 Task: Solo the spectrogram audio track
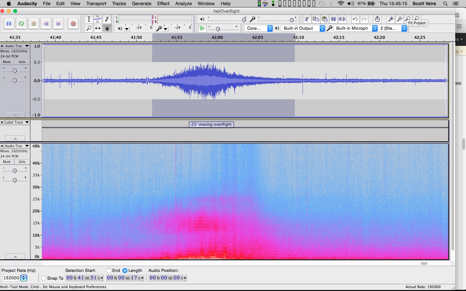coord(22,162)
